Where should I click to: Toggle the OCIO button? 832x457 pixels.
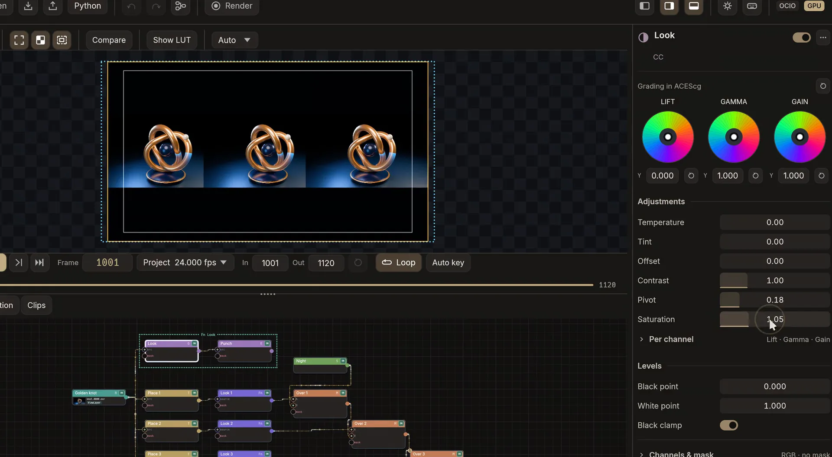click(787, 6)
